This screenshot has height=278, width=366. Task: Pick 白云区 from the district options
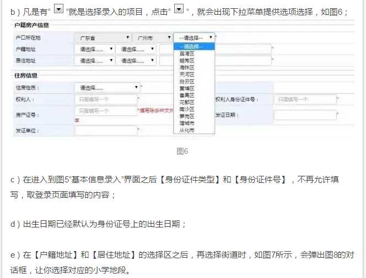(187, 81)
